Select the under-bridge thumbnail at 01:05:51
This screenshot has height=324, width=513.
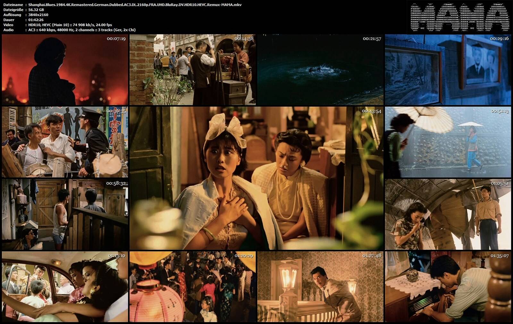click(x=448, y=214)
